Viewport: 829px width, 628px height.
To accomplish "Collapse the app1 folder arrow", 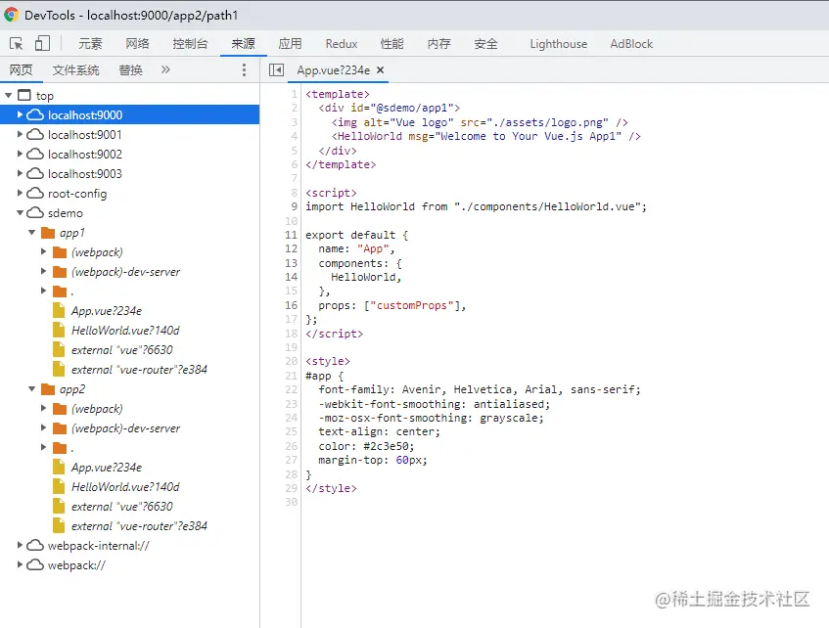I will click(31, 233).
